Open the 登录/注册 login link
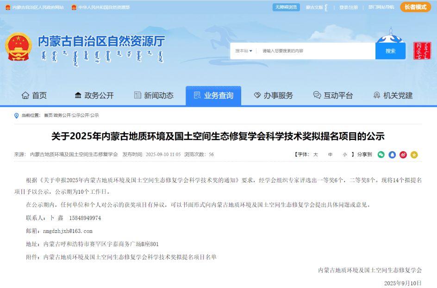 348,7
